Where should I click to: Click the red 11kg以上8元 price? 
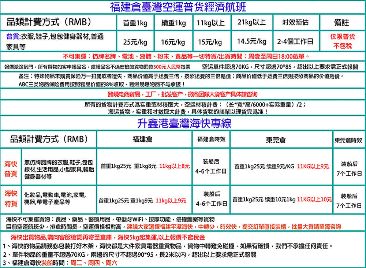click(x=174, y=166)
